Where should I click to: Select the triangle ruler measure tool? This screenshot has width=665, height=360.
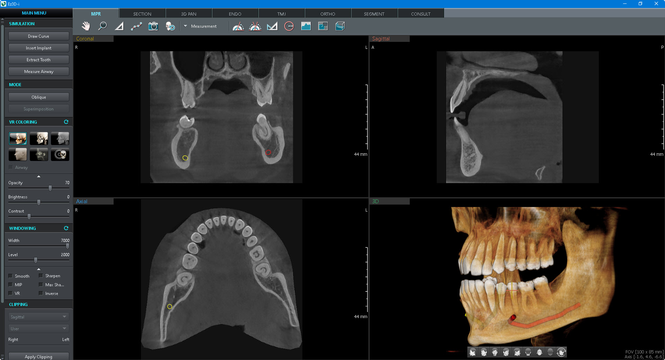[119, 26]
